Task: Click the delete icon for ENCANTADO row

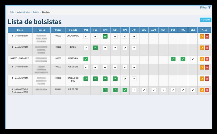Action: [x=207, y=37]
